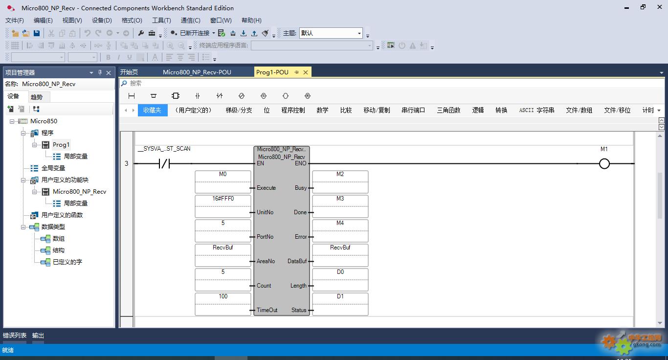The image size is (668, 360).
Task: Collapse the Prog1 tree node
Action: click(35, 145)
